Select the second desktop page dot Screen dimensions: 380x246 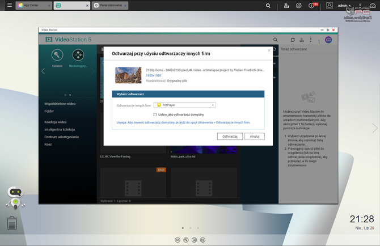coord(191,228)
